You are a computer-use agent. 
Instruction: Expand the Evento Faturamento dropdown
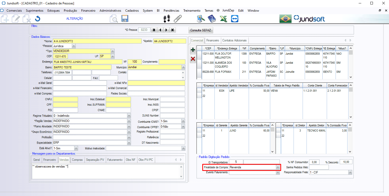[x=278, y=172]
